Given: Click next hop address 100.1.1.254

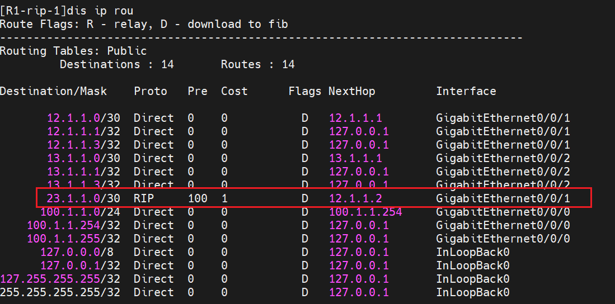Looking at the screenshot, I should (x=365, y=212).
